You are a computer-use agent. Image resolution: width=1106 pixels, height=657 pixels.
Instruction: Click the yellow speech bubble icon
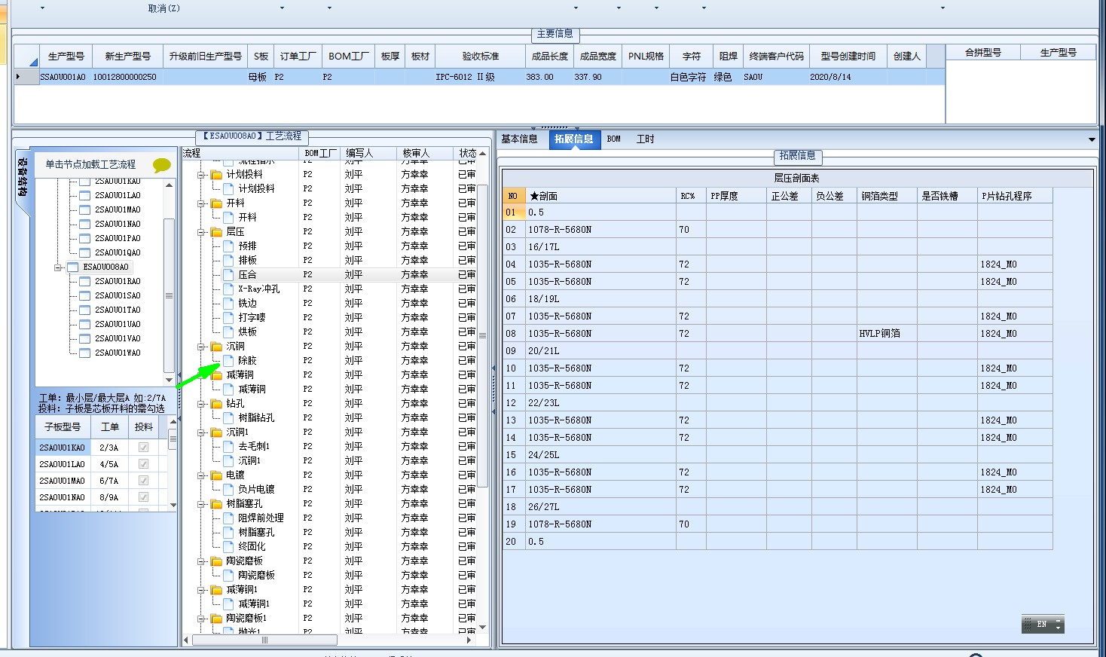click(161, 165)
